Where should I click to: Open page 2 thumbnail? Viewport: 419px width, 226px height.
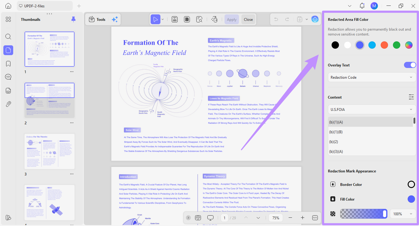coord(49,100)
